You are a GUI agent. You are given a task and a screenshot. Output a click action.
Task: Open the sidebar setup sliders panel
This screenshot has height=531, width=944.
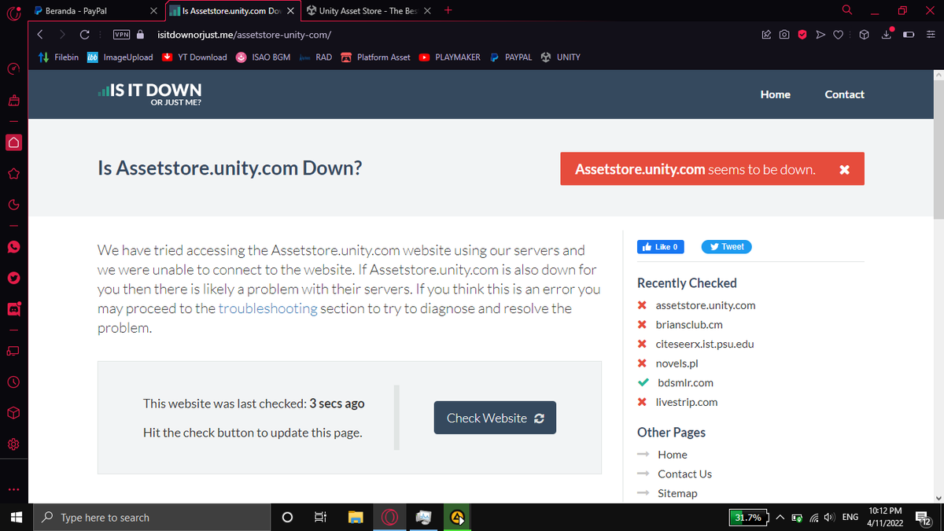click(x=931, y=35)
